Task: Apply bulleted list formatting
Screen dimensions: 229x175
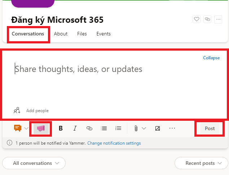Action: (104, 128)
